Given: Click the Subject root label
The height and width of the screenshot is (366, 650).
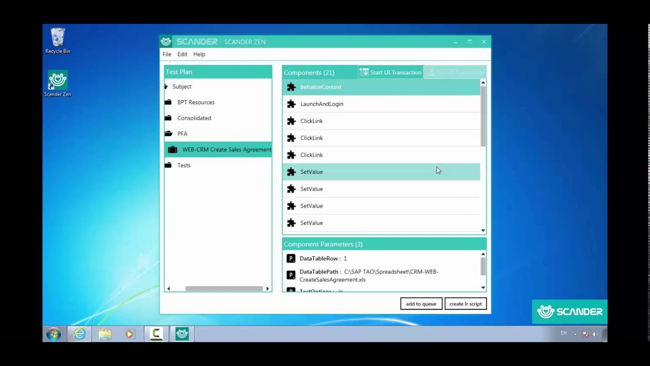Looking at the screenshot, I should (x=182, y=86).
